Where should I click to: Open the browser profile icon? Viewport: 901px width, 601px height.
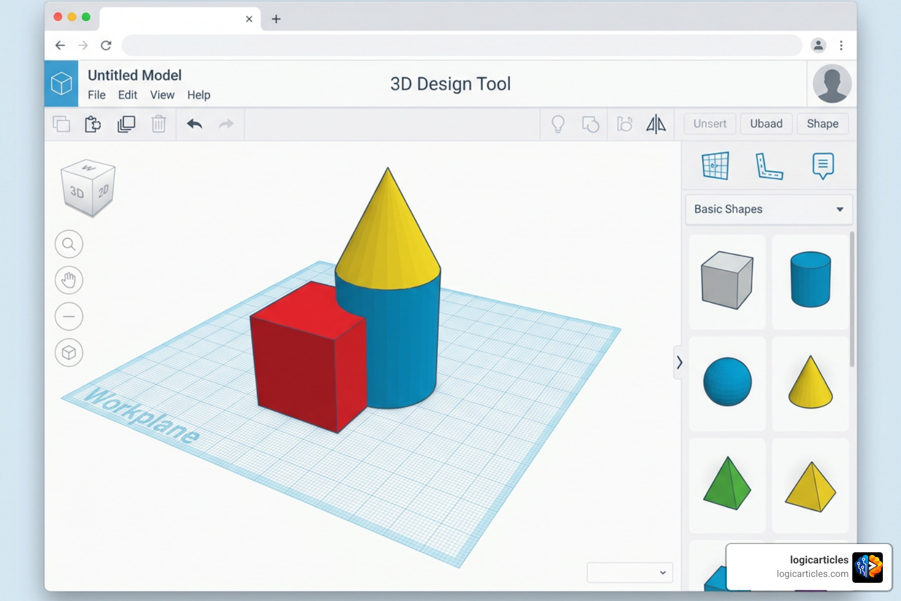(x=818, y=45)
